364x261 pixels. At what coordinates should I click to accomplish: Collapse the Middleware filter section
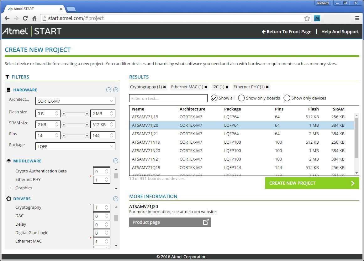click(116, 161)
